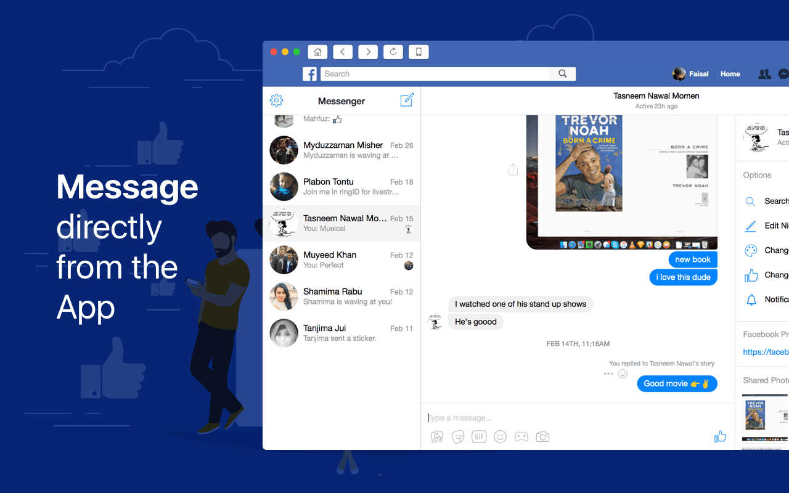The height and width of the screenshot is (493, 789).
Task: Send a thumbs-up like
Action: coord(720,436)
